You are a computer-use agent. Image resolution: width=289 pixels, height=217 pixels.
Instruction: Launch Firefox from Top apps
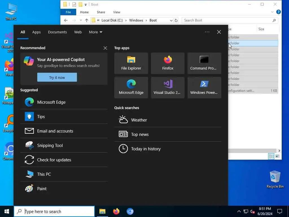click(x=168, y=63)
